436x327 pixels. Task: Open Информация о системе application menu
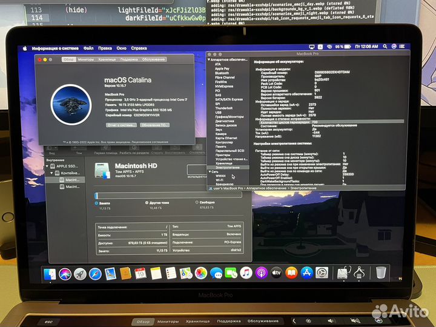pos(55,48)
